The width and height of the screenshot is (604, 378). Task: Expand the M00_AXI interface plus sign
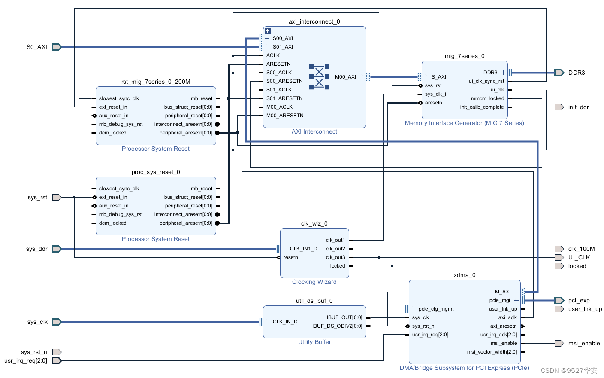point(362,77)
